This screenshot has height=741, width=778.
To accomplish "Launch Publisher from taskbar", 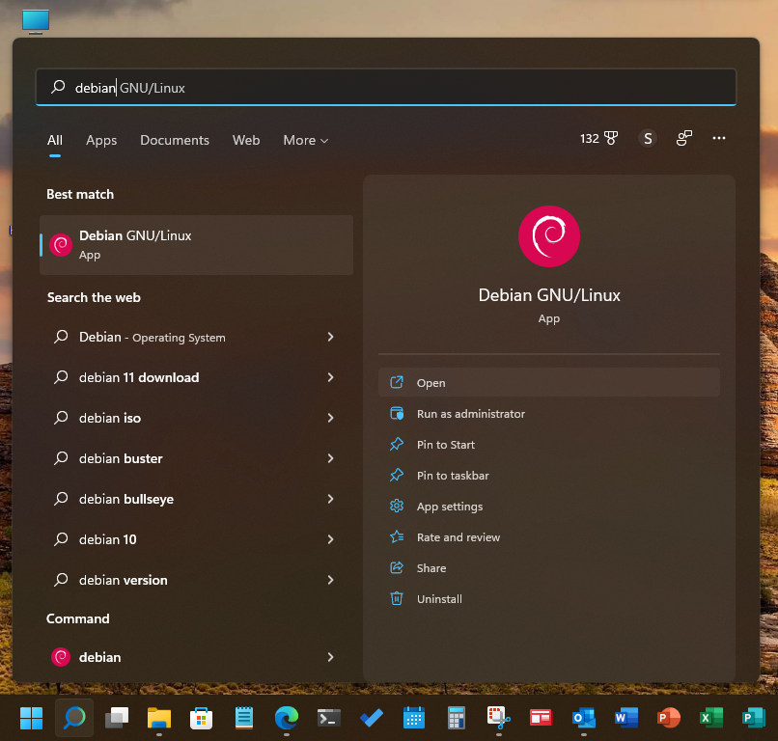I will (753, 718).
